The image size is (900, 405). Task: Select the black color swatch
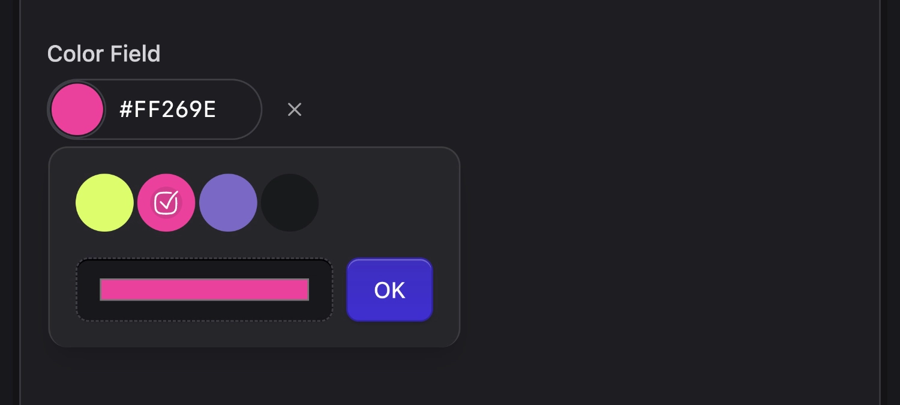click(x=290, y=202)
